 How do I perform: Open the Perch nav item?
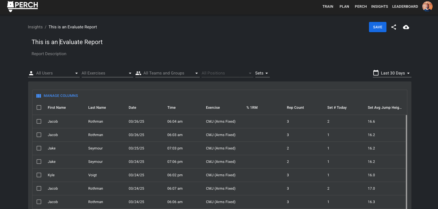pos(361,6)
